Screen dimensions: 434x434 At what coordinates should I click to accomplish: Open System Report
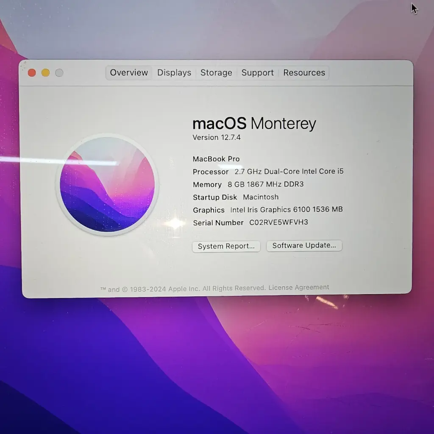pos(226,246)
